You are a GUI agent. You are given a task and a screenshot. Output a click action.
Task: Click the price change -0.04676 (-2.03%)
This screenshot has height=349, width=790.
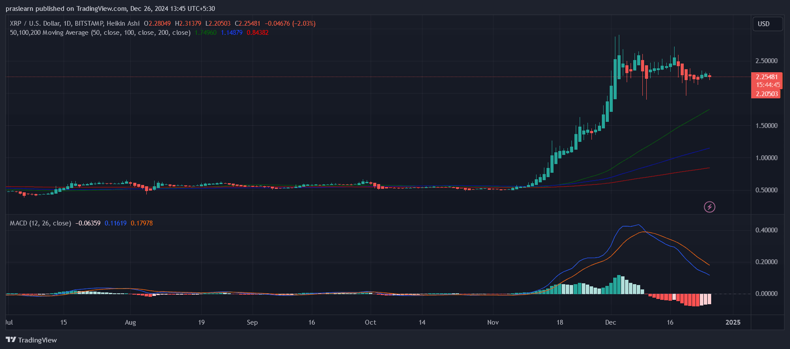point(290,23)
